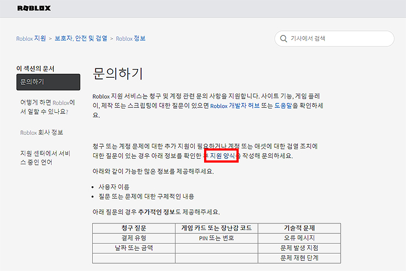Image resolution: width=406 pixels, height=271 pixels.
Task: Click the magnifier search icon
Action: click(x=284, y=39)
